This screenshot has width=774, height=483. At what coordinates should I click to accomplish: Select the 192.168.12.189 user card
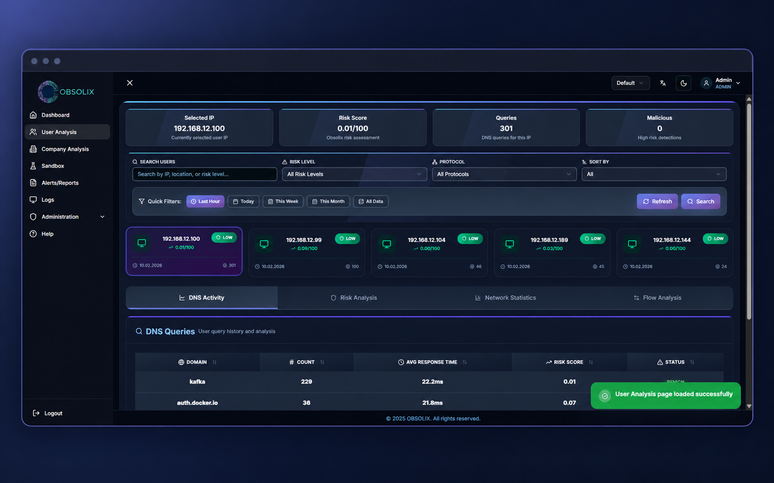pyautogui.click(x=552, y=253)
